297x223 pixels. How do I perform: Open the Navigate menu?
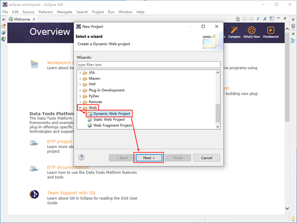click(64, 12)
